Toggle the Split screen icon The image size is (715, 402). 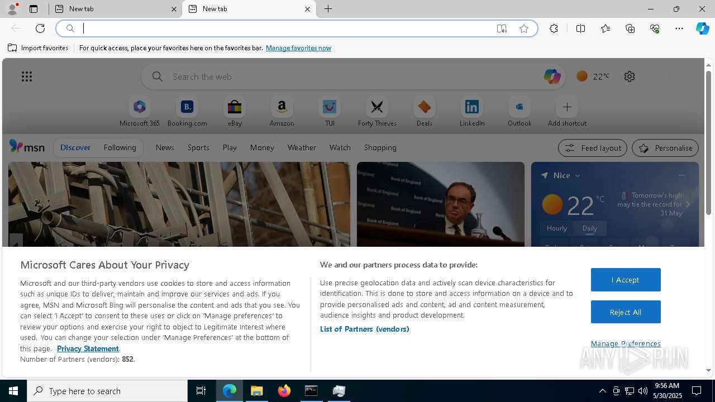click(x=580, y=28)
